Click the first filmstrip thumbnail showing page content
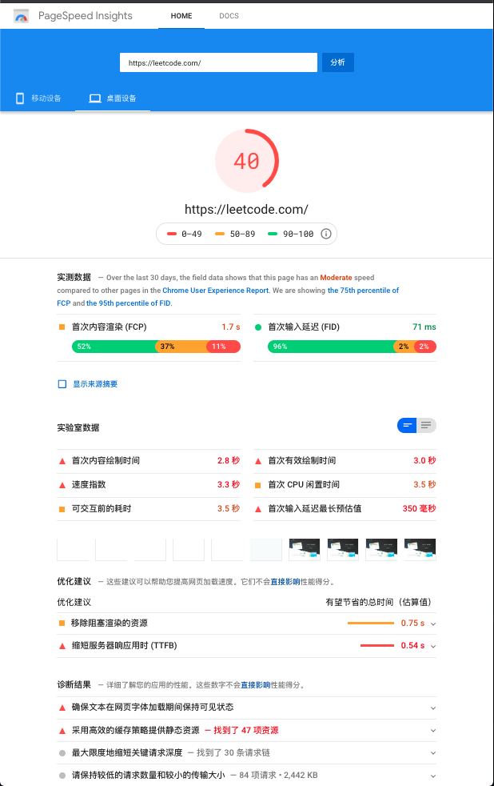Image resolution: width=494 pixels, height=786 pixels. 305,549
